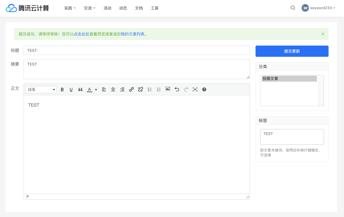This screenshot has height=217, width=344.
Task: Redo the last undone edit
Action: (x=186, y=89)
